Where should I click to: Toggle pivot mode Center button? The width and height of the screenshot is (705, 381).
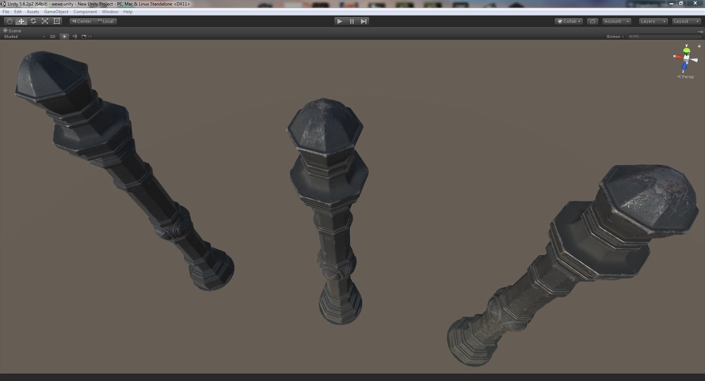(x=82, y=21)
